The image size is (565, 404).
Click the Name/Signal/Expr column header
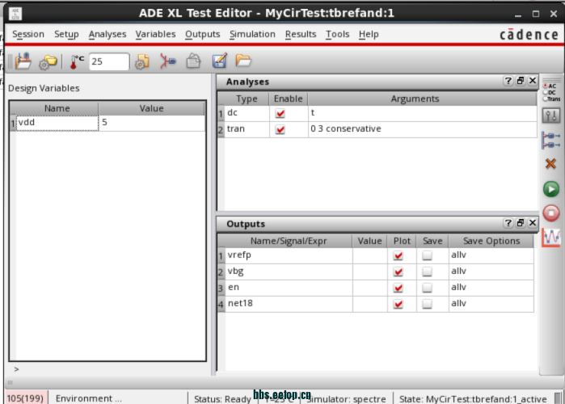pyautogui.click(x=289, y=241)
